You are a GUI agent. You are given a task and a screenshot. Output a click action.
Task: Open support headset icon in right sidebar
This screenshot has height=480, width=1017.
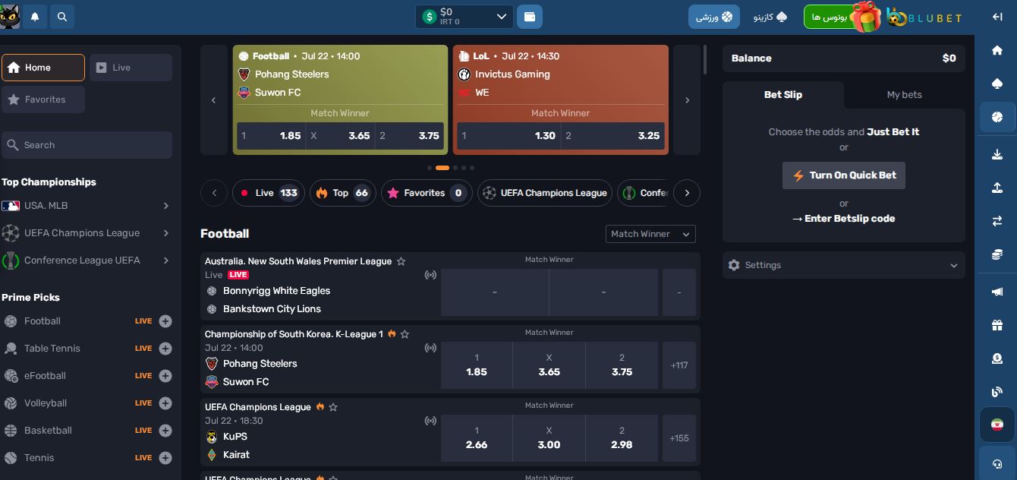[x=997, y=463]
